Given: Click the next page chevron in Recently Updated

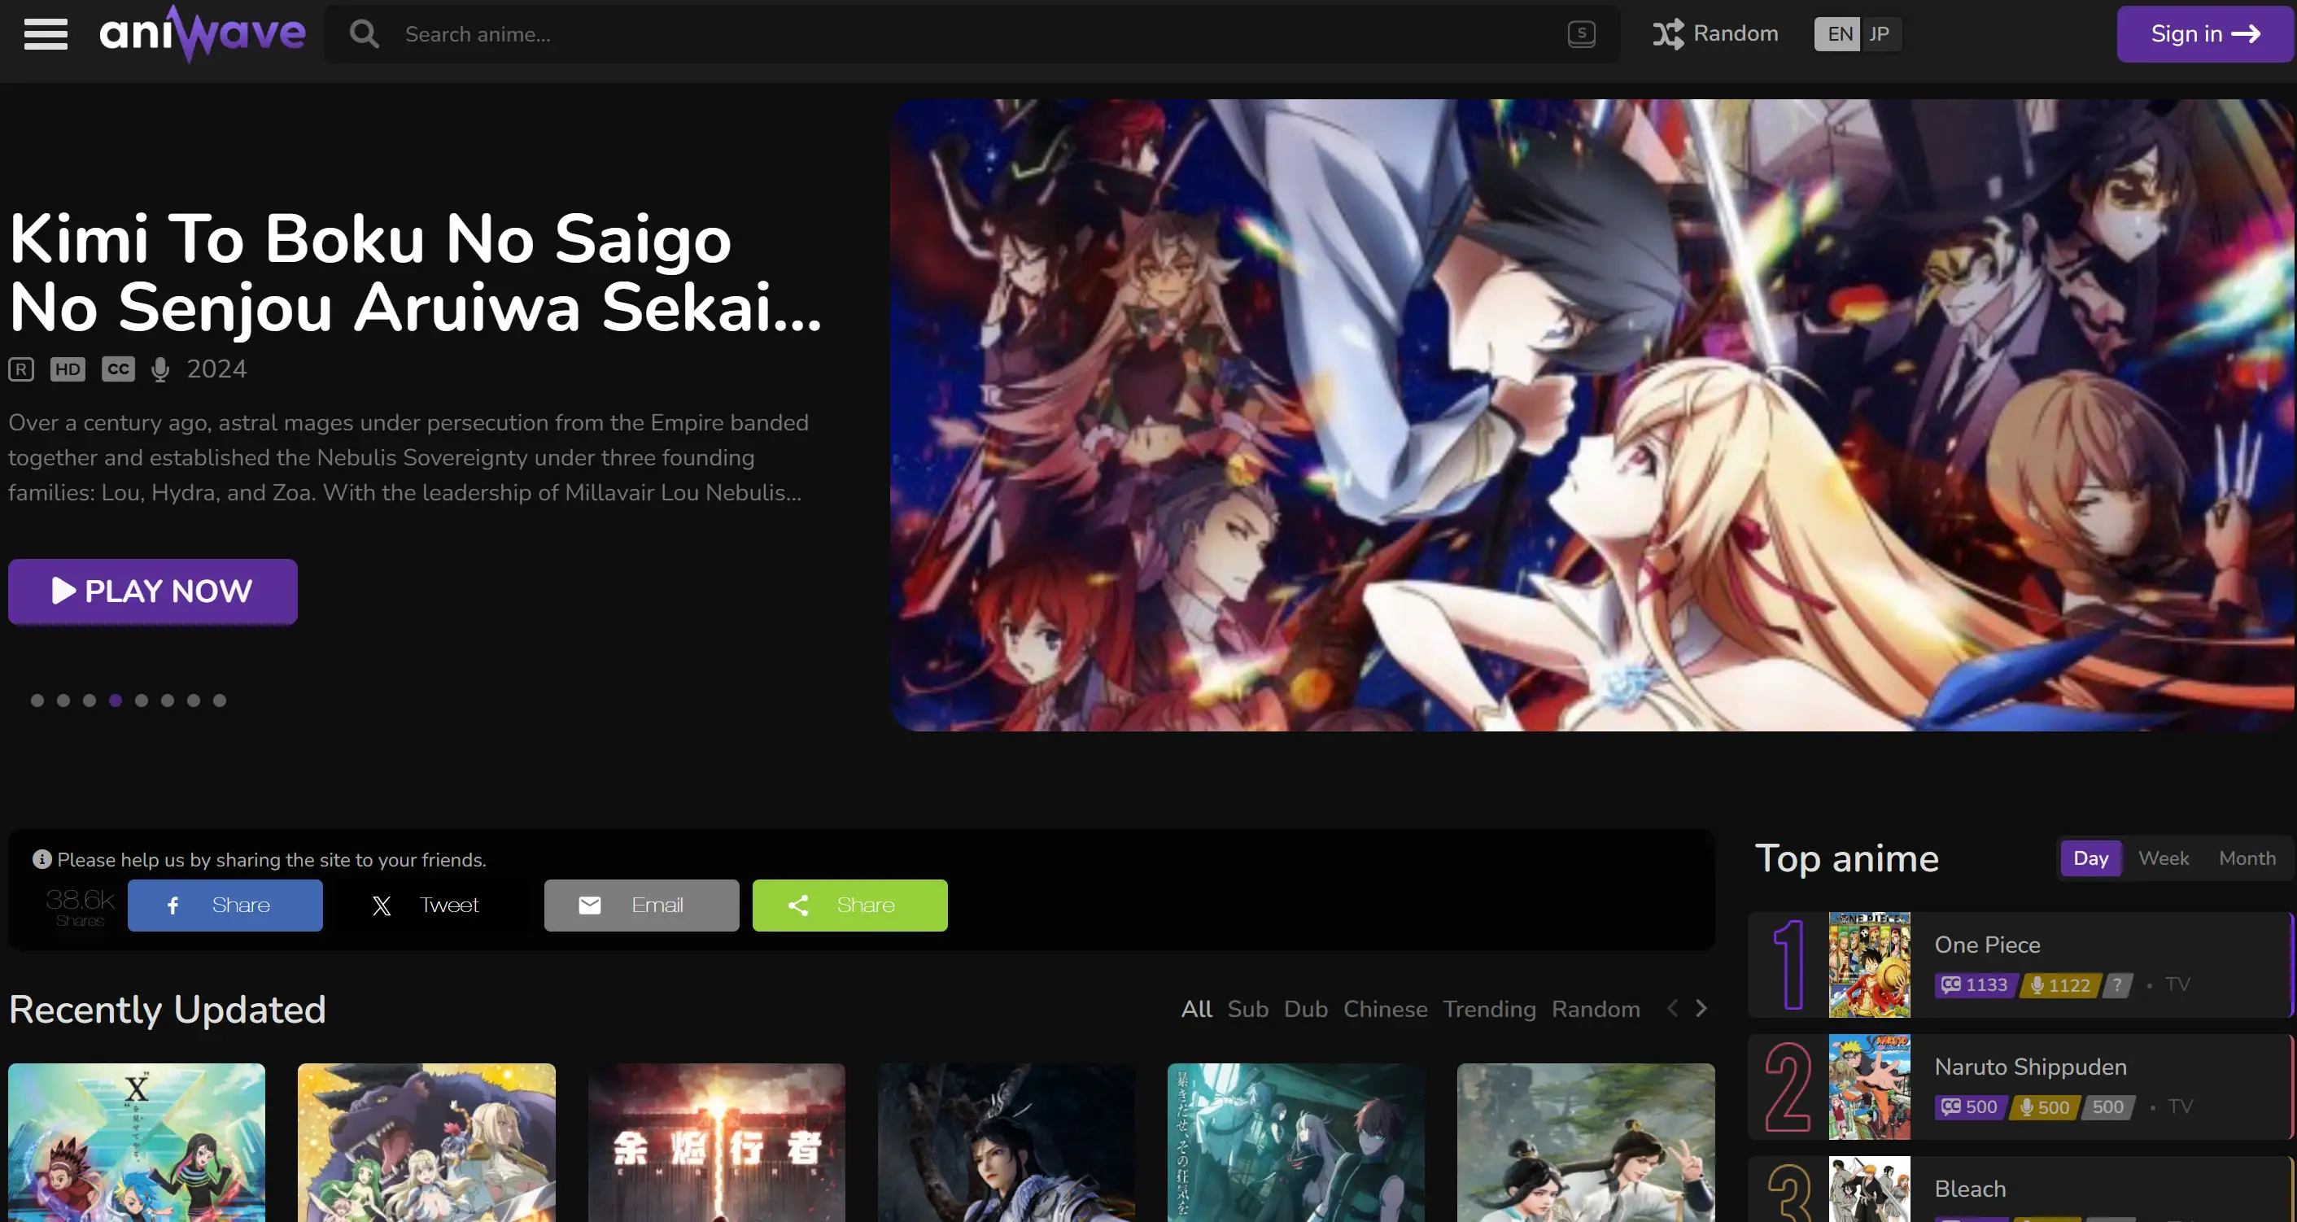Looking at the screenshot, I should point(1701,1008).
